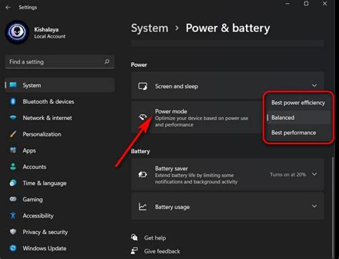This screenshot has height=259, width=339.
Task: Expand Battery saver chevron
Action: click(x=315, y=174)
